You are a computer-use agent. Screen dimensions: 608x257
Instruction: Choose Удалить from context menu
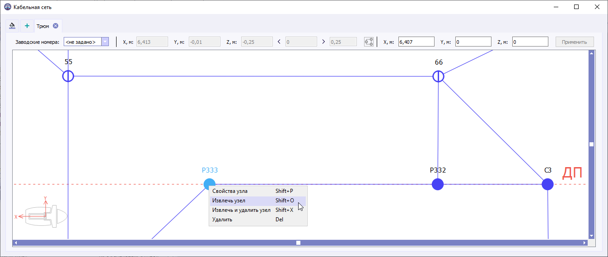[x=258, y=220]
